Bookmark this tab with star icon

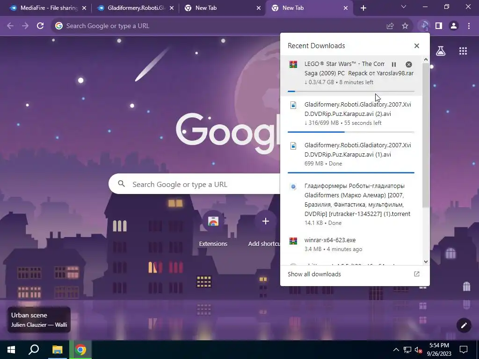pyautogui.click(x=405, y=26)
